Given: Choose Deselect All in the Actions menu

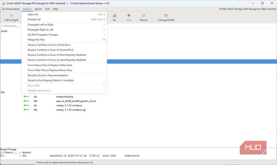Looking at the screenshot, I should (64, 19).
